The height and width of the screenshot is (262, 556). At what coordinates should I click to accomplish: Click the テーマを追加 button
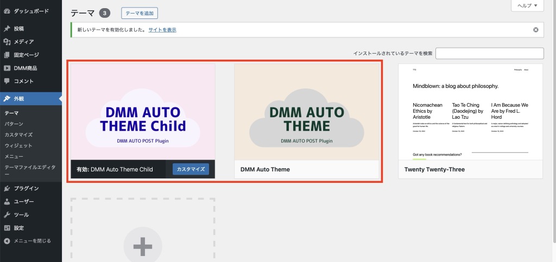click(x=140, y=13)
